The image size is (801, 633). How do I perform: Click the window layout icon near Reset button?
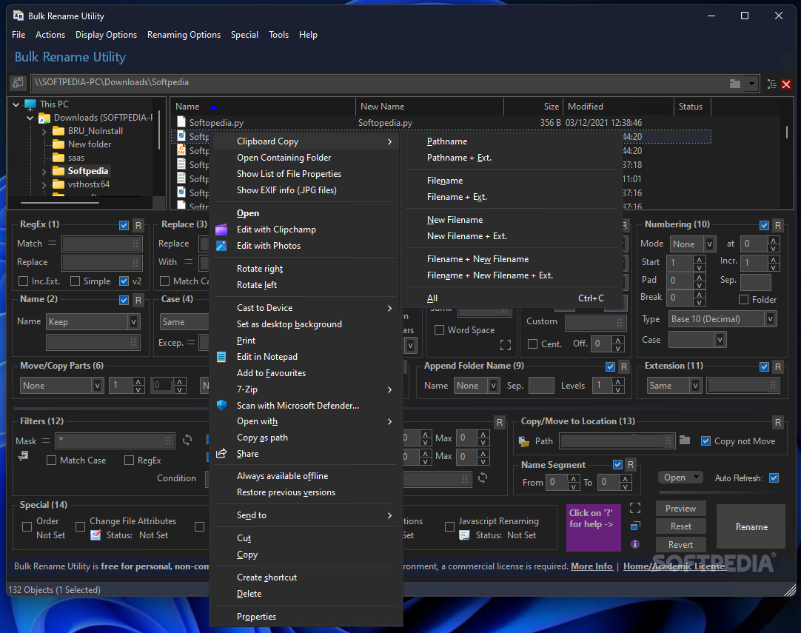[x=635, y=526]
